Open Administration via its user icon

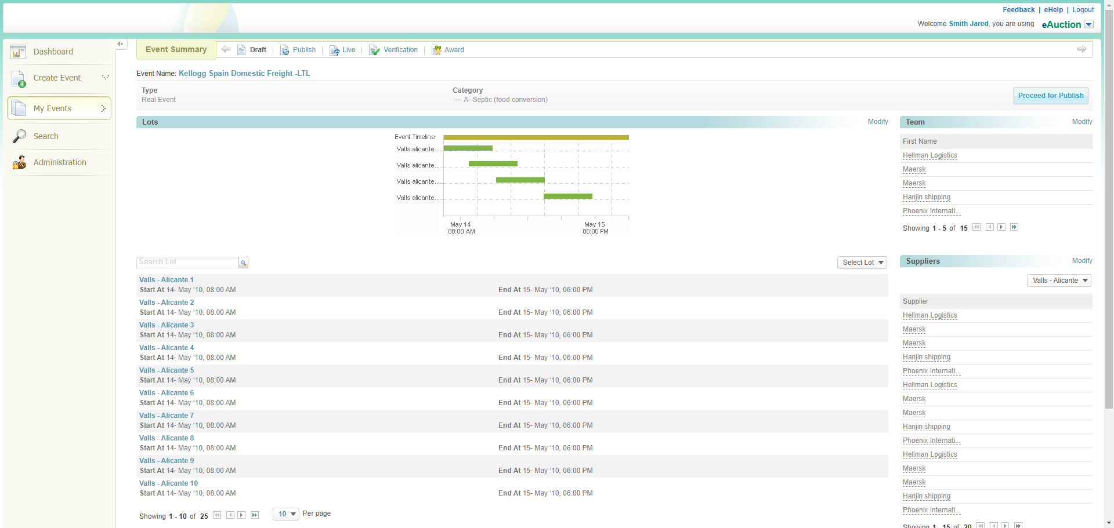click(x=19, y=163)
